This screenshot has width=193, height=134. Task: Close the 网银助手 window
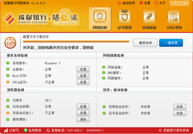click(185, 3)
